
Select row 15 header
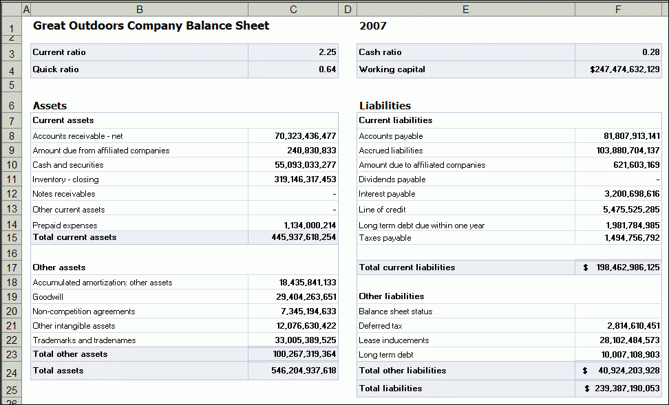10,237
